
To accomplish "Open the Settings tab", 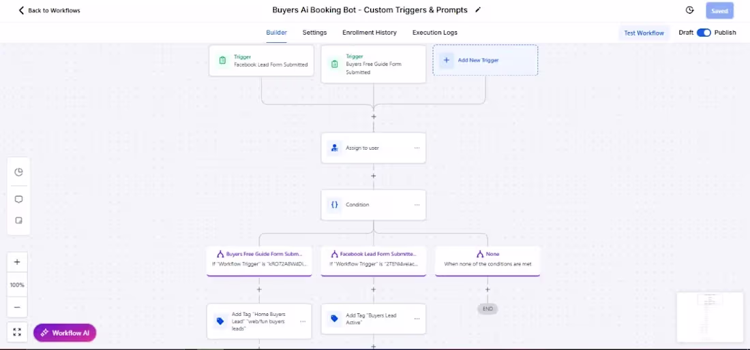I will point(314,33).
